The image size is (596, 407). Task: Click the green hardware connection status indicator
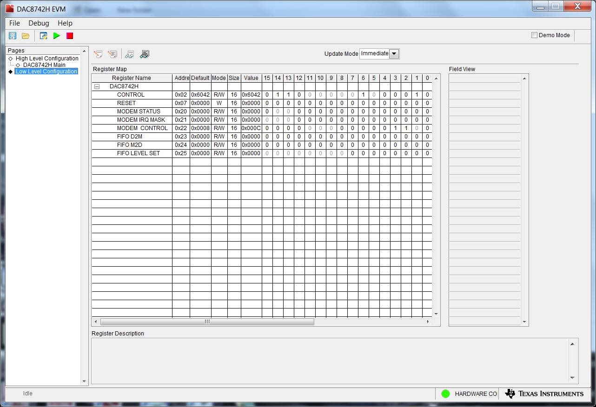445,394
